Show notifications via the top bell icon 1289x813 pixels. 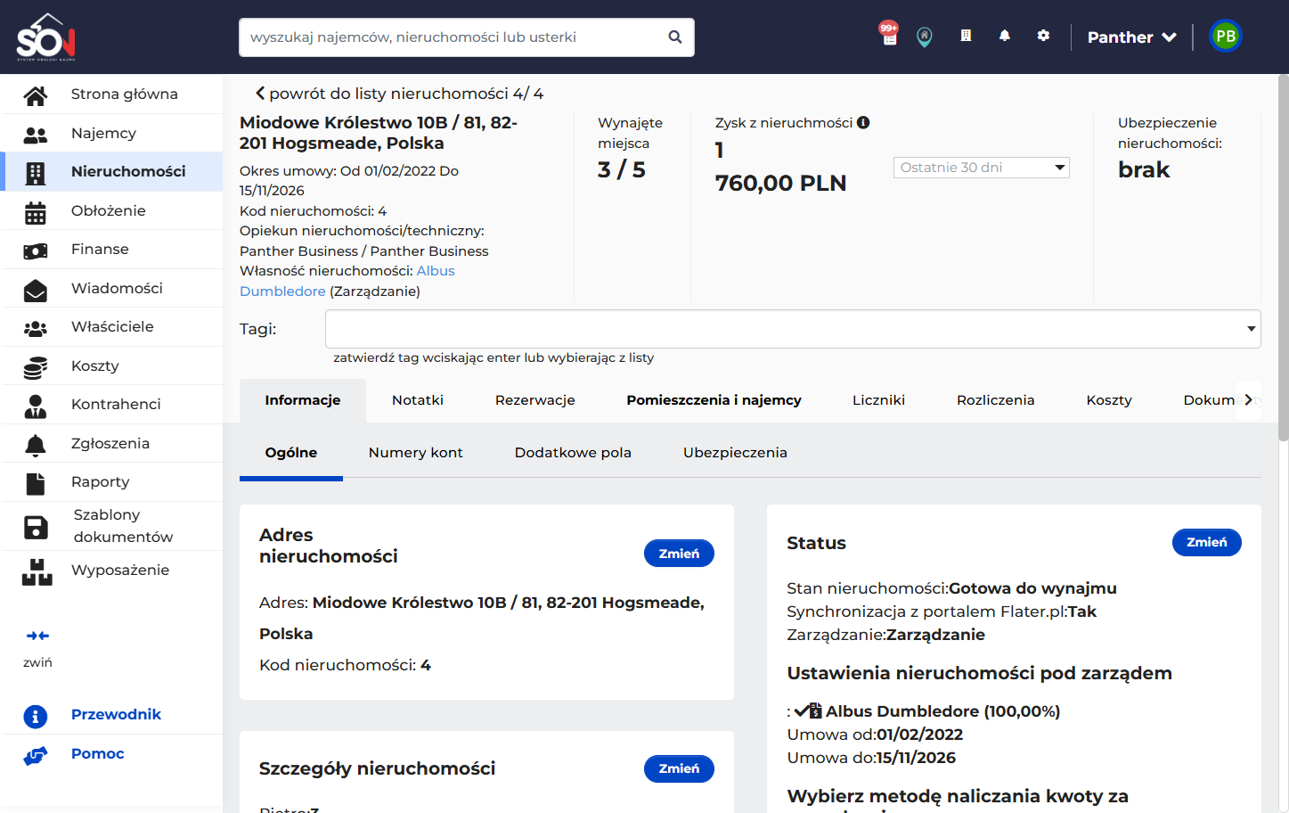pyautogui.click(x=1005, y=36)
